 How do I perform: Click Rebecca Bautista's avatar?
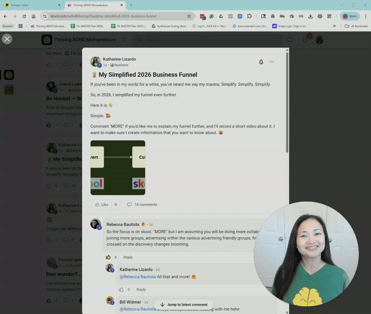point(96,224)
